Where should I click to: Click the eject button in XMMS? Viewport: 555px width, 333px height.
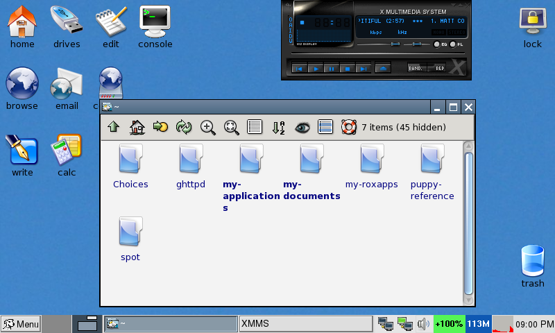(x=383, y=68)
